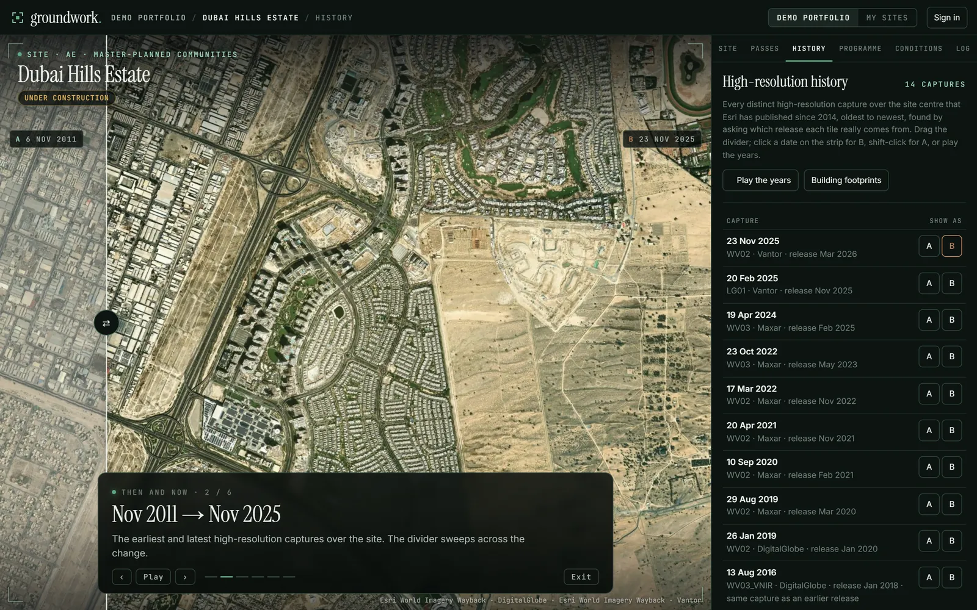Select My Sites segment in header
Viewport: 977px width, 610px height.
click(x=887, y=18)
